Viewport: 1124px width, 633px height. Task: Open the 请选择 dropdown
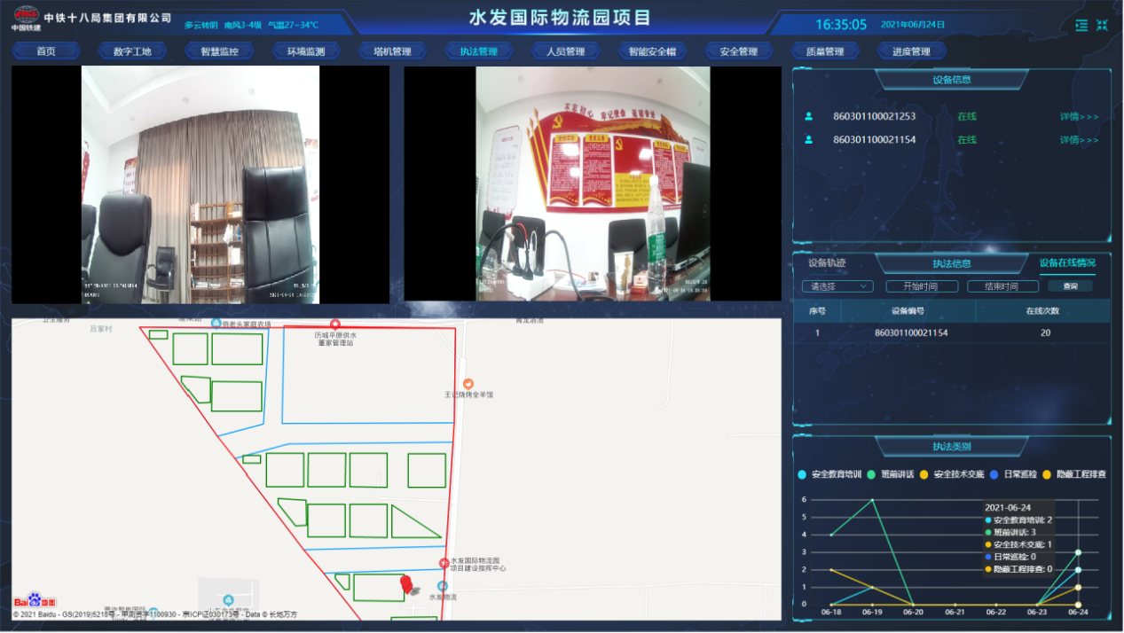pos(837,286)
